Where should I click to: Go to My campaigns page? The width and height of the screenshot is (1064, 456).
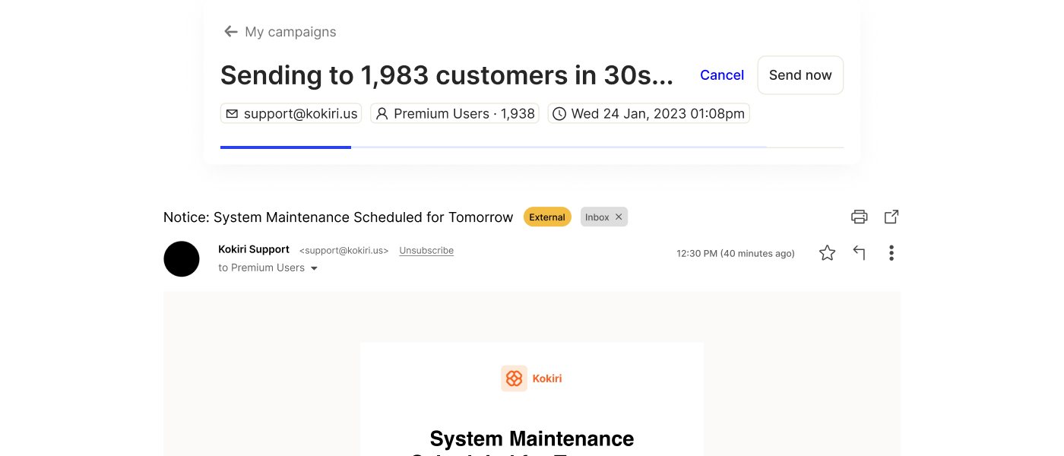290,32
